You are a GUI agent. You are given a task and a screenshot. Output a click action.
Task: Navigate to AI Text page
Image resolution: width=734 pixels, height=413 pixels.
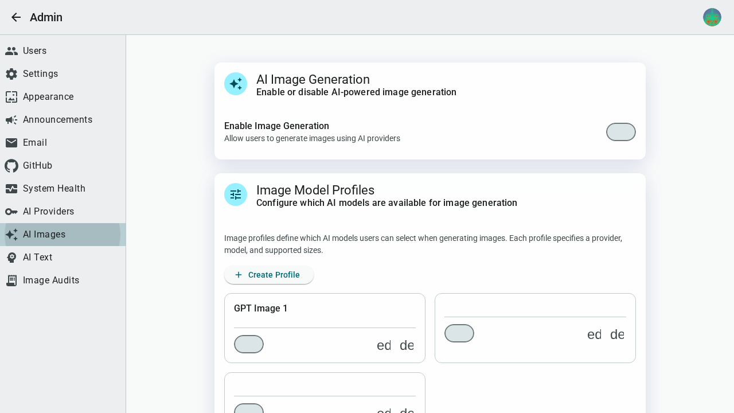click(63, 258)
